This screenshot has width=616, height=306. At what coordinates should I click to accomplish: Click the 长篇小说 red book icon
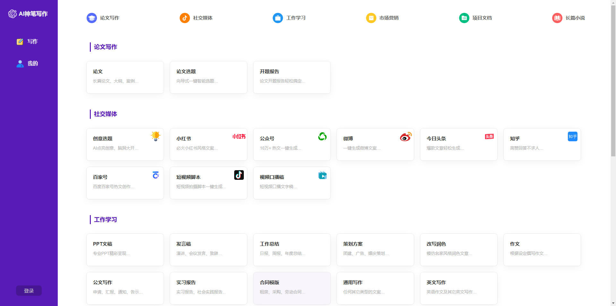(x=557, y=18)
